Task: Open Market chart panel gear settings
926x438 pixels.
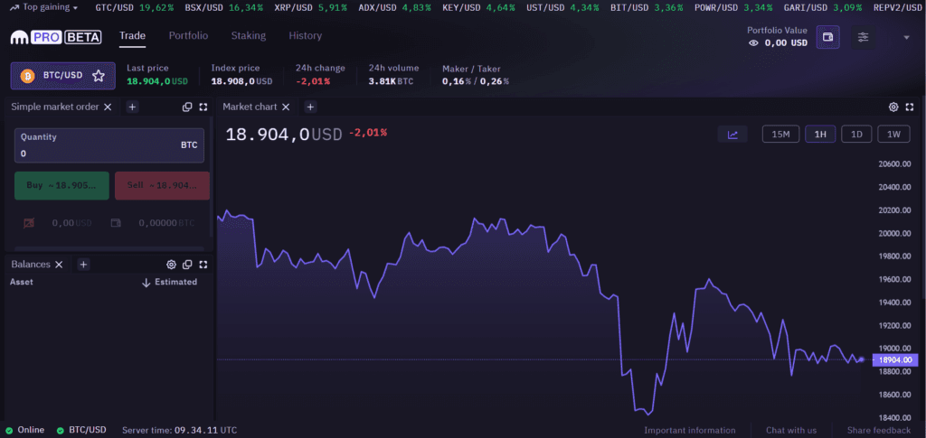Action: click(x=893, y=107)
